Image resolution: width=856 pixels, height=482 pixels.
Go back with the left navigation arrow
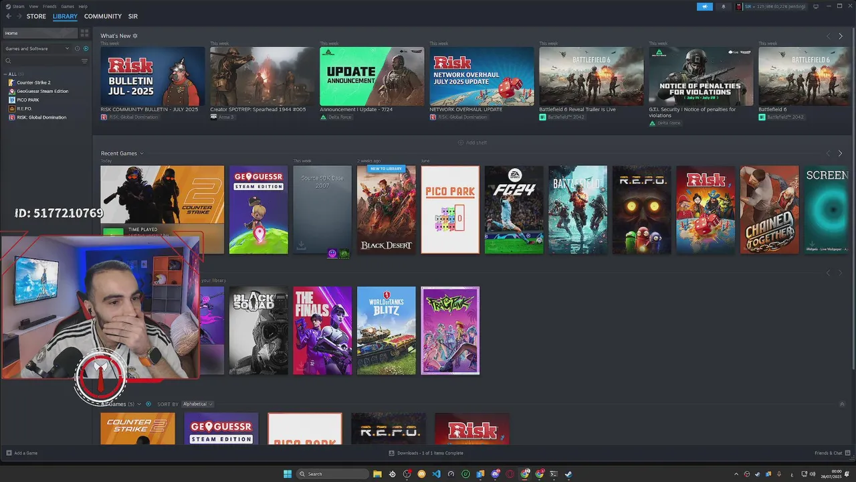(9, 16)
